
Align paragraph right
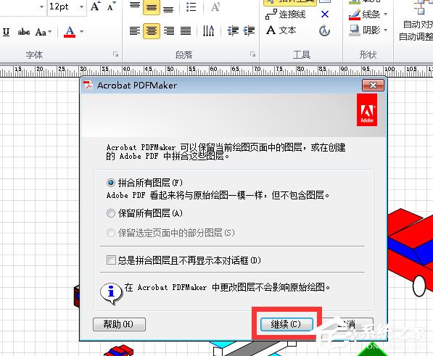[x=169, y=30]
